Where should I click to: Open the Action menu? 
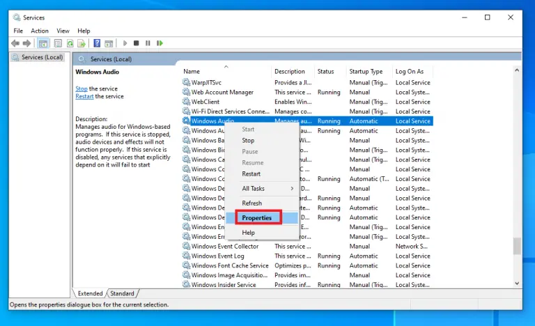(x=40, y=31)
